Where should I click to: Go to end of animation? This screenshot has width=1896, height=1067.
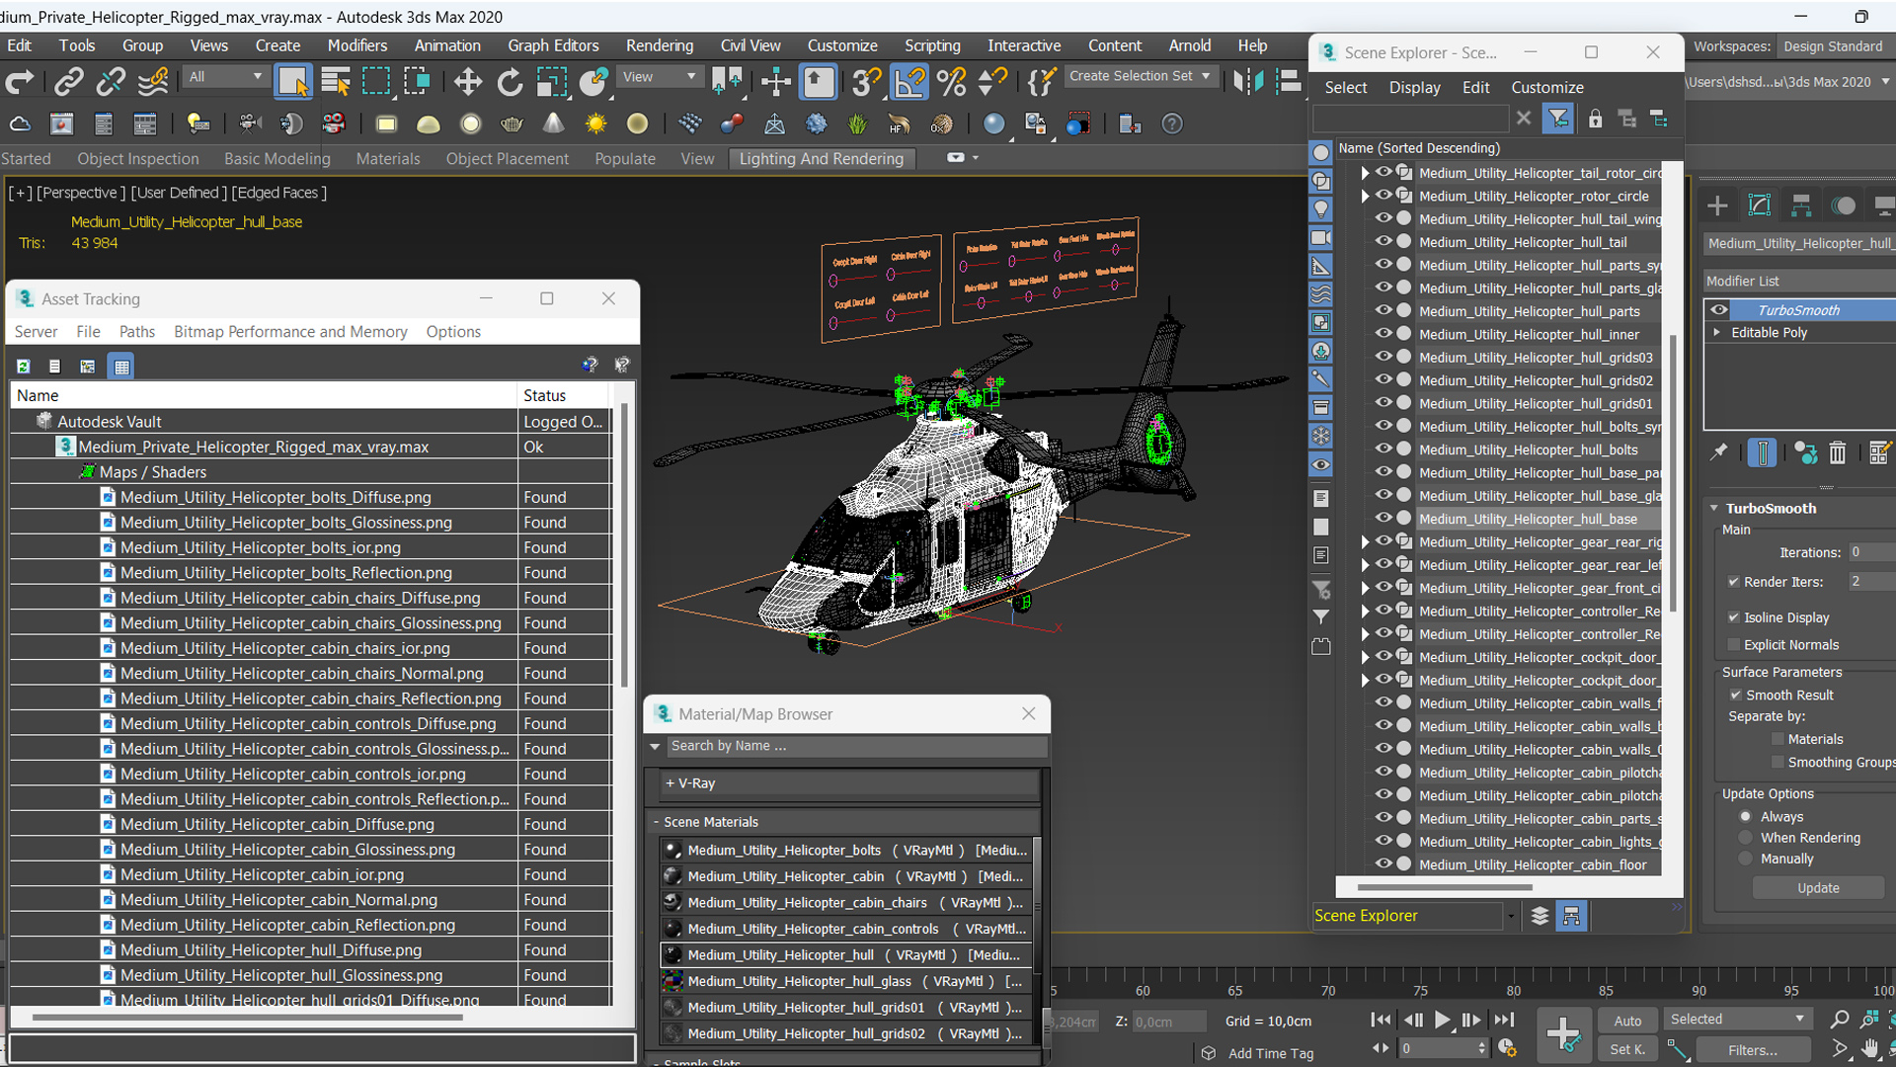pos(1503,1020)
